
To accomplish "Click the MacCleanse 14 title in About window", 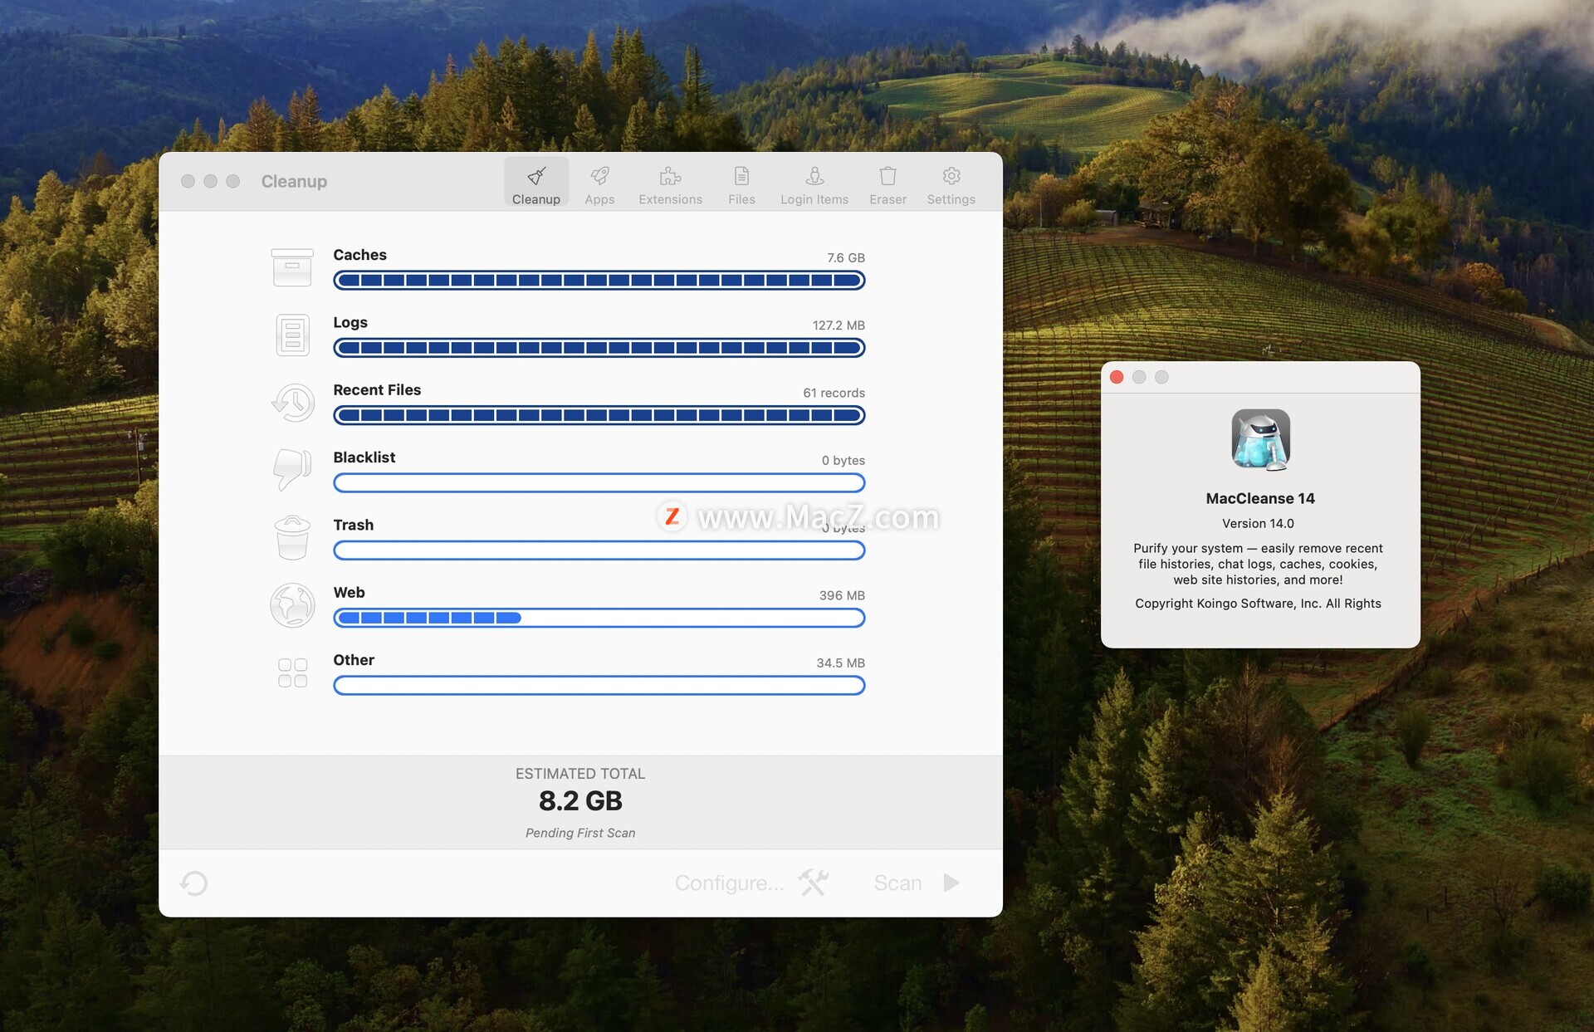I will tap(1260, 498).
